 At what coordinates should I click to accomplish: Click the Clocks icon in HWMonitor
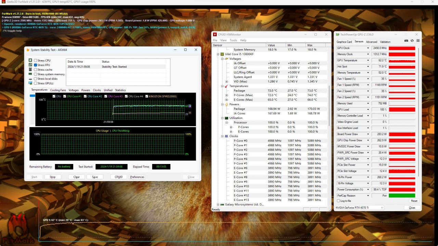tap(227, 136)
